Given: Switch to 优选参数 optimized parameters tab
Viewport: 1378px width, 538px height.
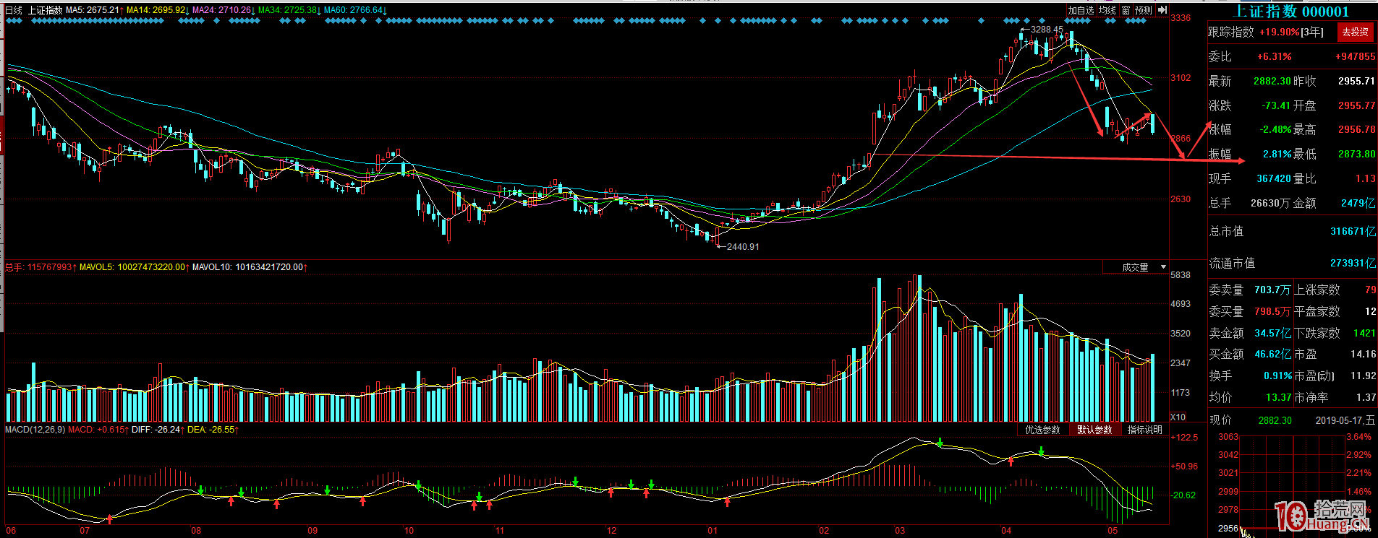Looking at the screenshot, I should coord(1042,430).
